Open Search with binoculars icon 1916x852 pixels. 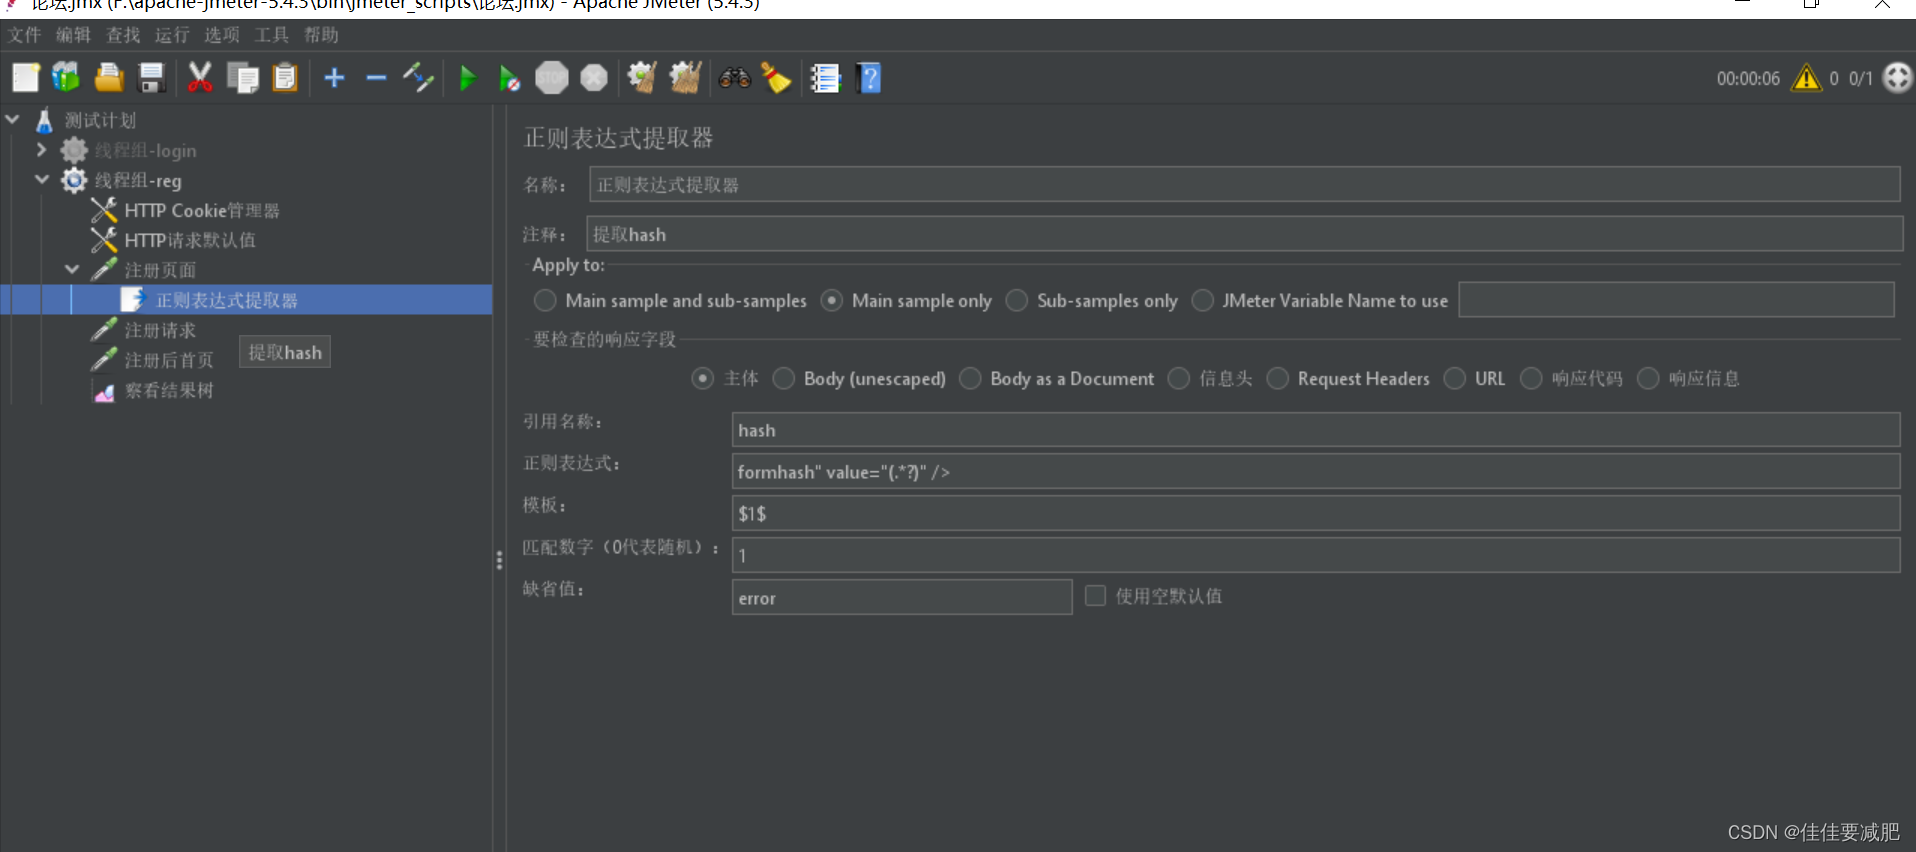[734, 78]
